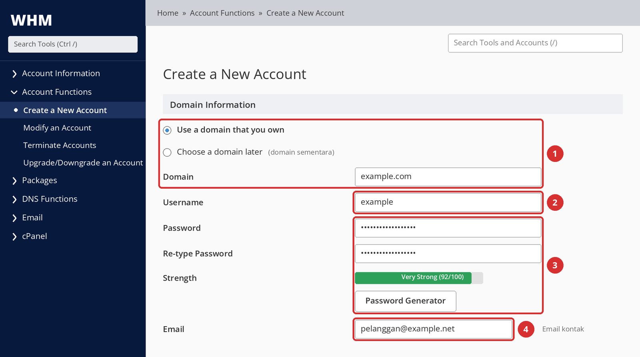Expand the Packages section chevron

point(14,181)
